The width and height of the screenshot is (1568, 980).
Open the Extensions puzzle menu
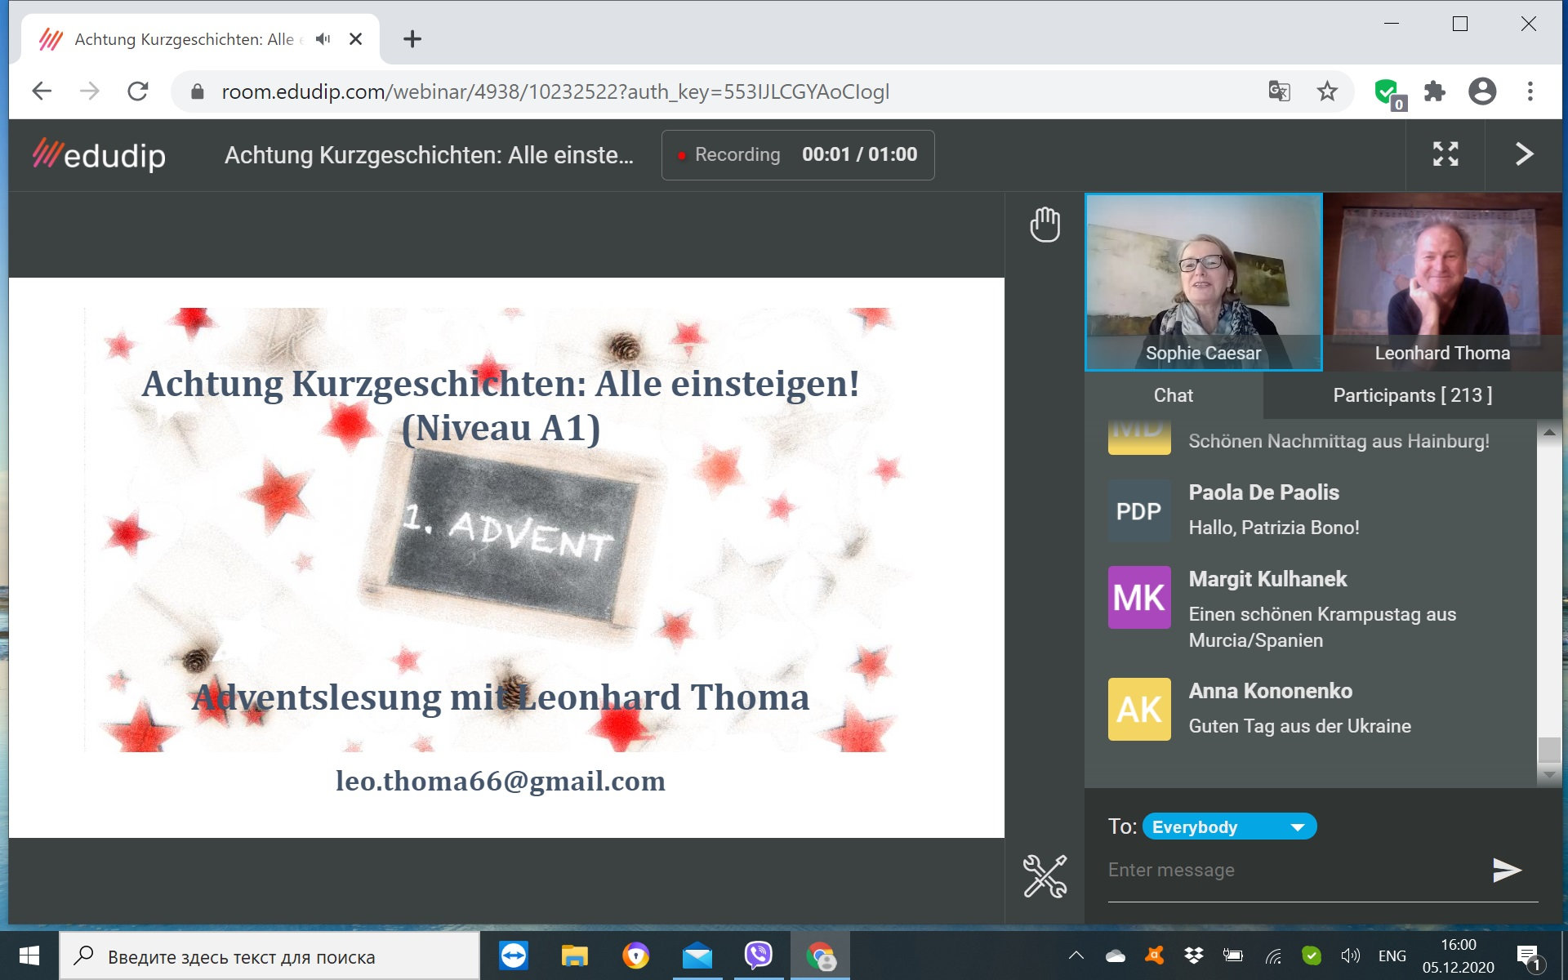pos(1435,91)
